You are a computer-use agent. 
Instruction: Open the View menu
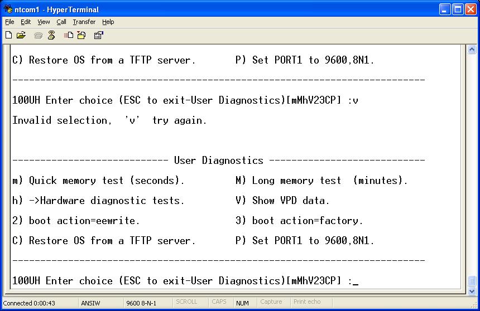click(44, 22)
